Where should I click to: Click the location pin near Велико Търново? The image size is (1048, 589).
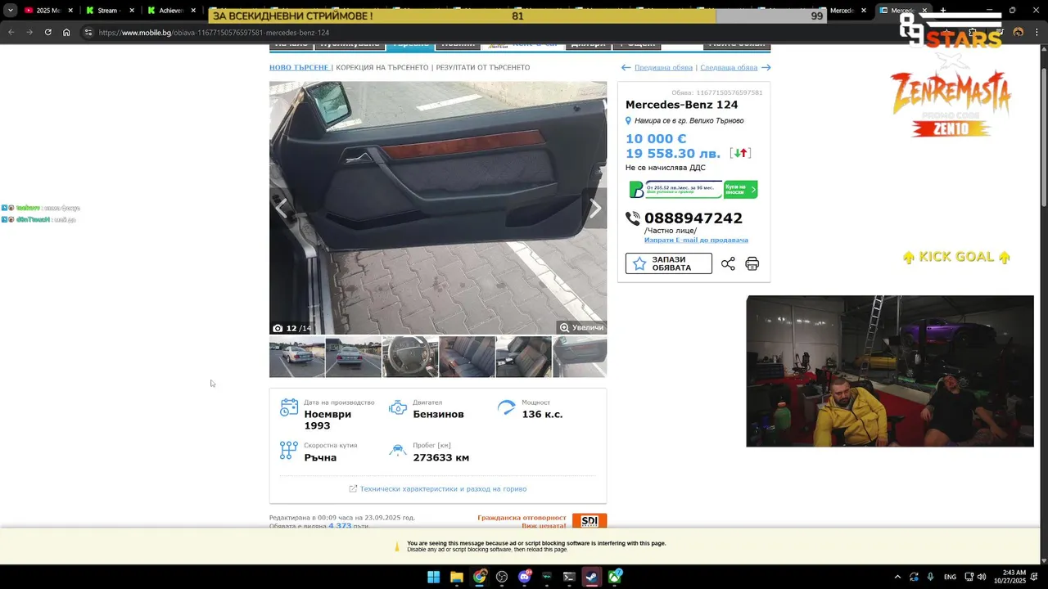[628, 120]
